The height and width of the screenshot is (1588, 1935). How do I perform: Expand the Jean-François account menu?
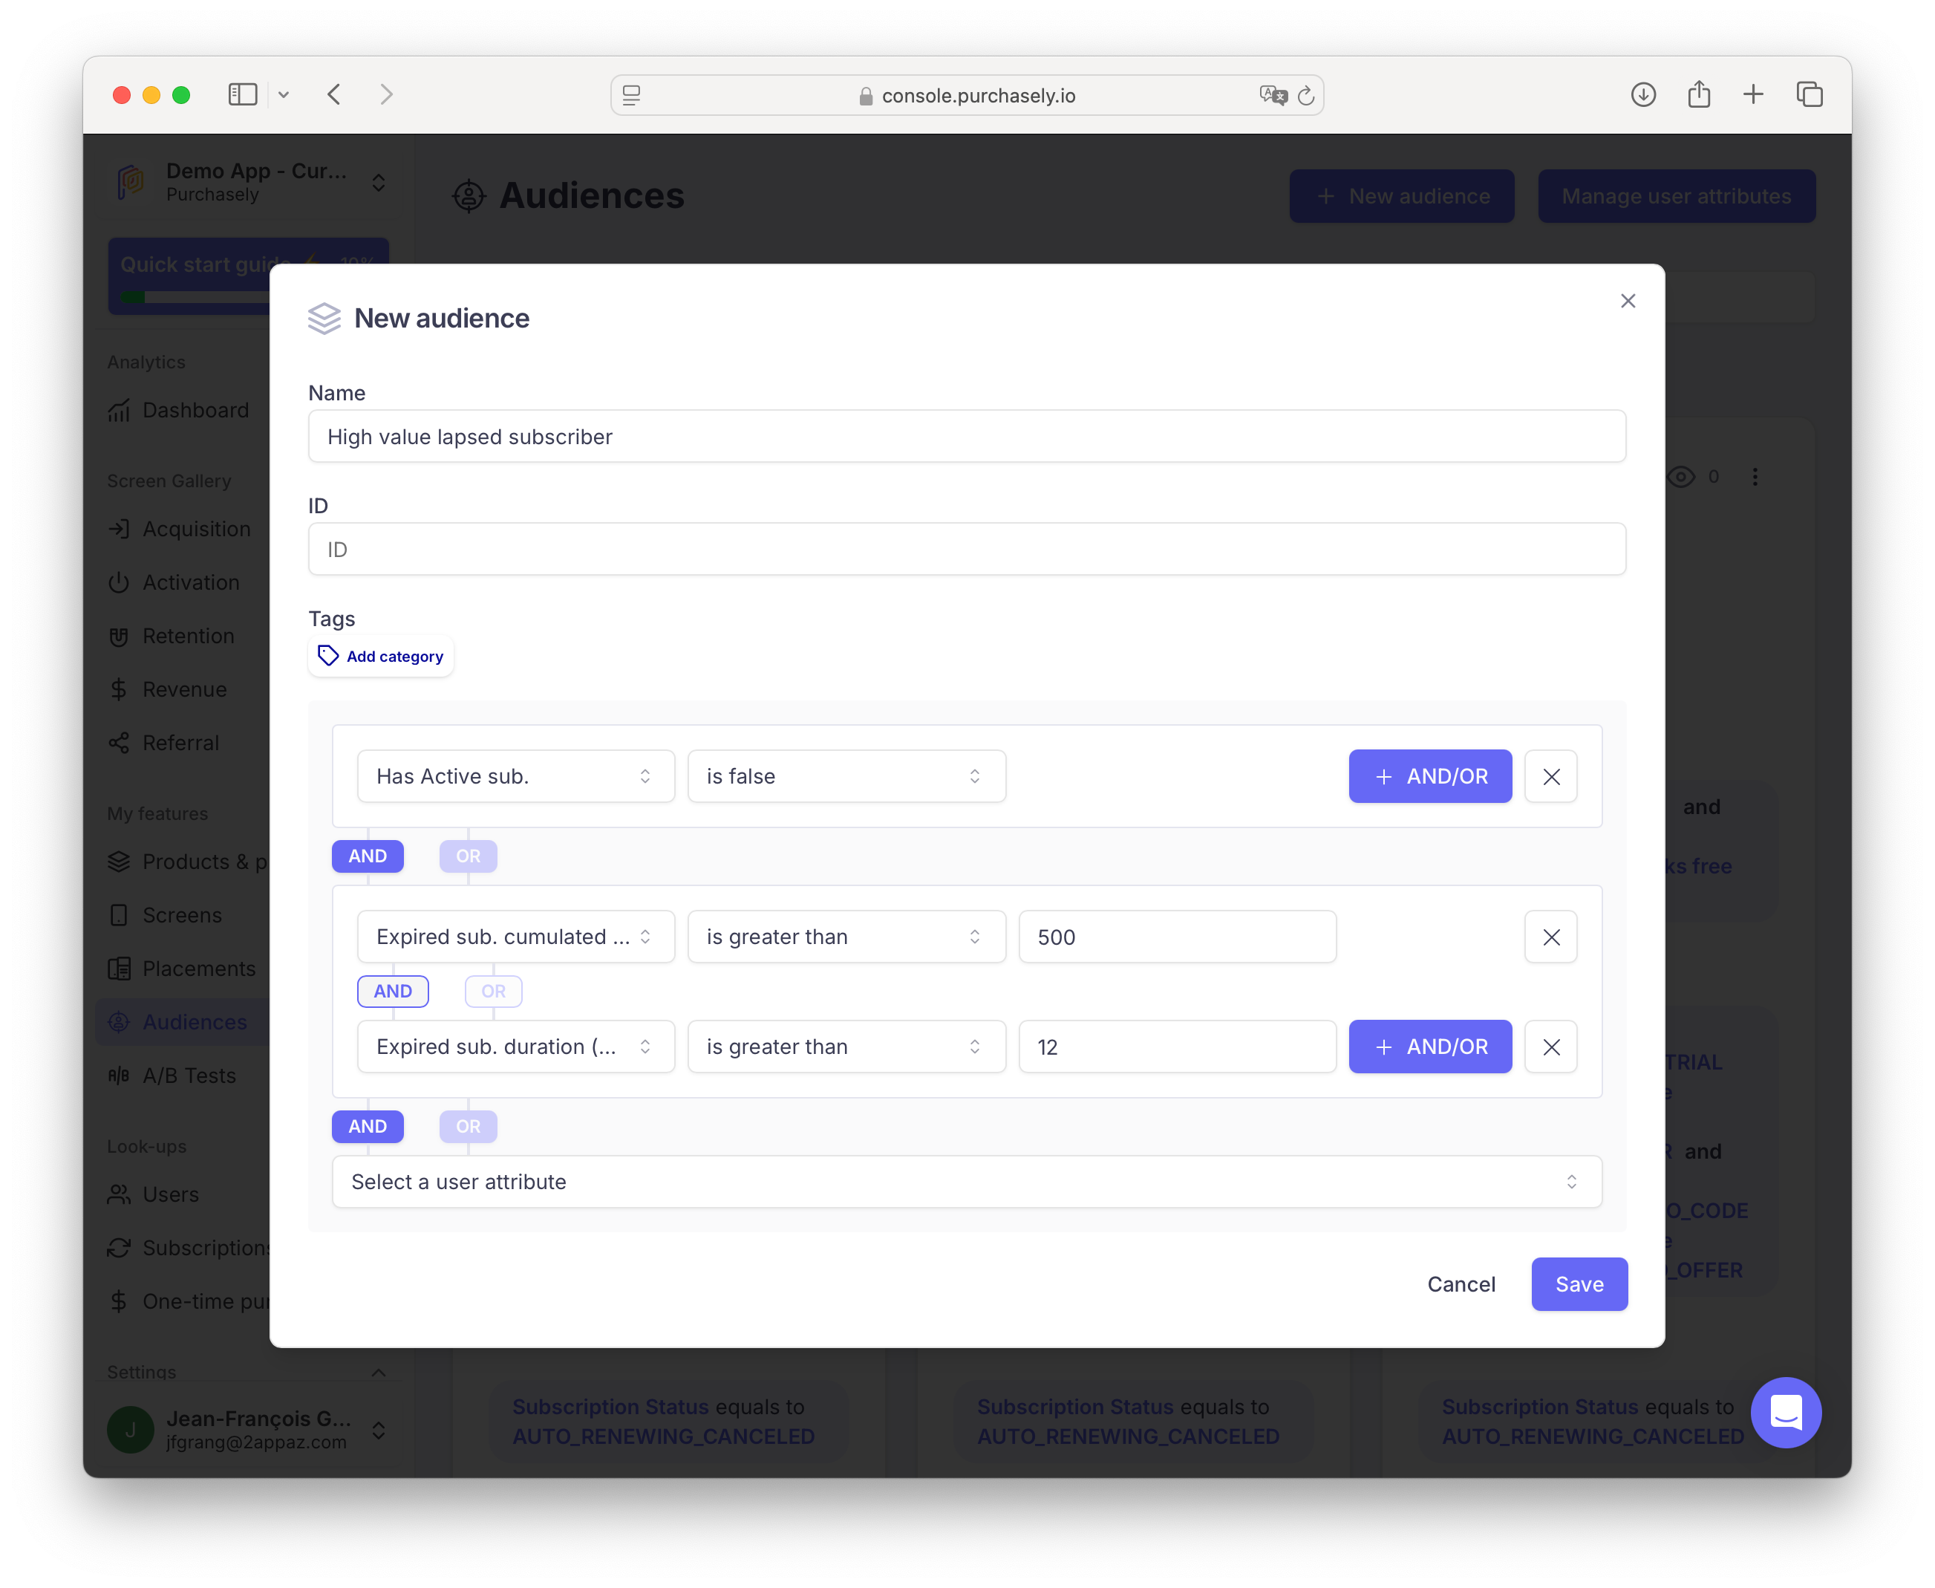point(379,1430)
